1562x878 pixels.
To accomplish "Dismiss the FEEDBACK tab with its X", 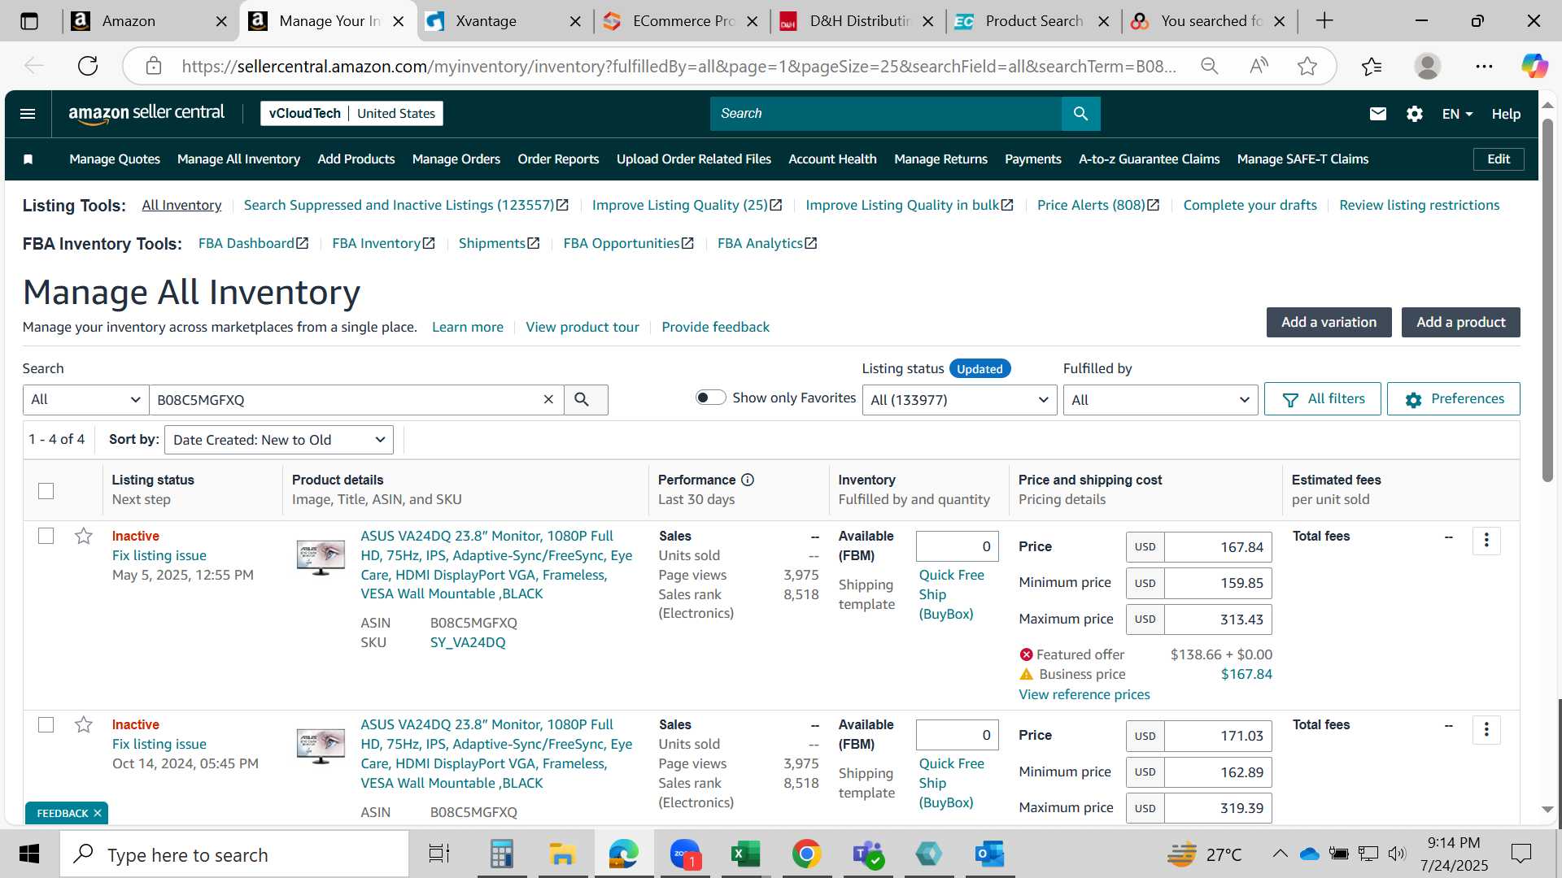I will [98, 813].
